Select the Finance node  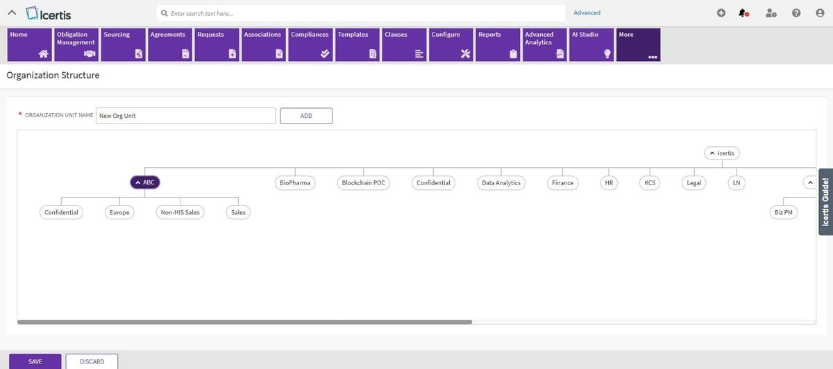(563, 182)
